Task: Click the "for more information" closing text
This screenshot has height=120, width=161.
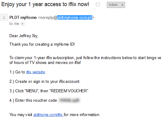Action: (x=82, y=115)
